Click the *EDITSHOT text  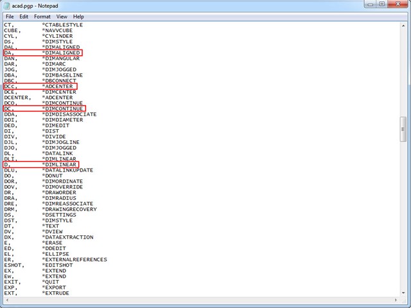[x=57, y=265]
